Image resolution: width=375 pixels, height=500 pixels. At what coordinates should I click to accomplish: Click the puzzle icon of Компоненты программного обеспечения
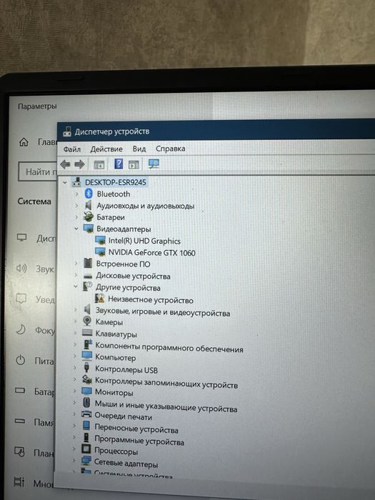(87, 344)
